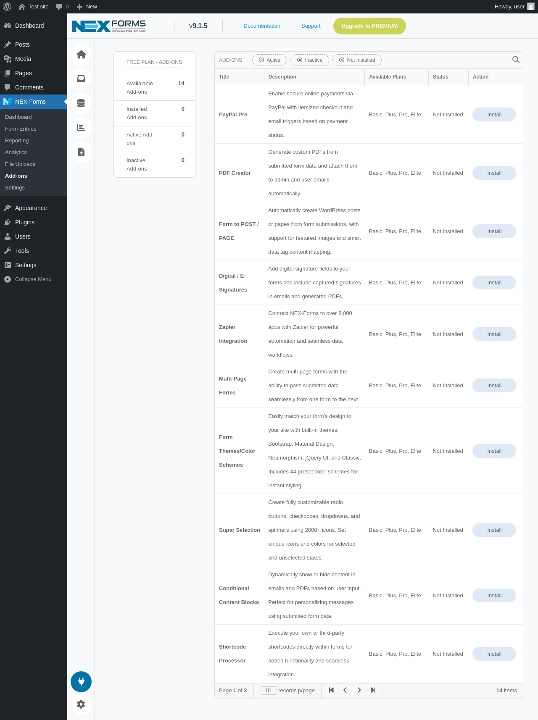Open the settings gear icon in sidebar
This screenshot has width=538, height=720.
point(81,704)
